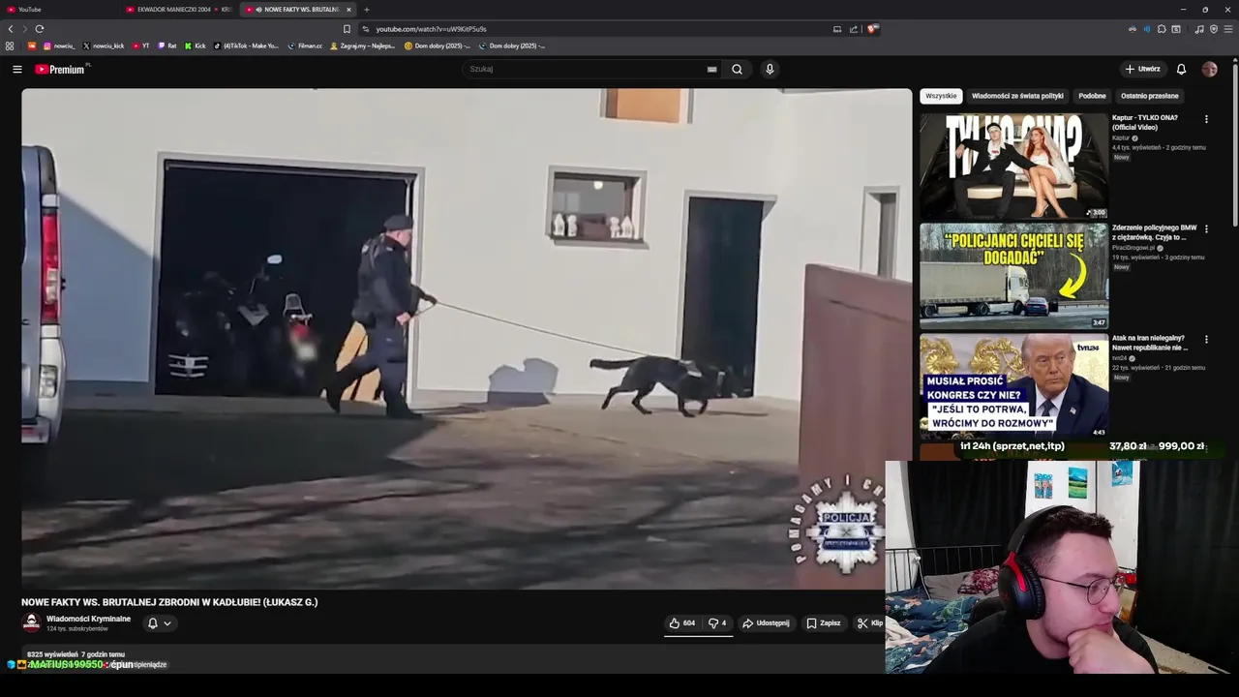The image size is (1239, 697).
Task: Click video title NOWE FAKTY WS. BRUTALNEJ ZBRODNI
Action: (169, 602)
